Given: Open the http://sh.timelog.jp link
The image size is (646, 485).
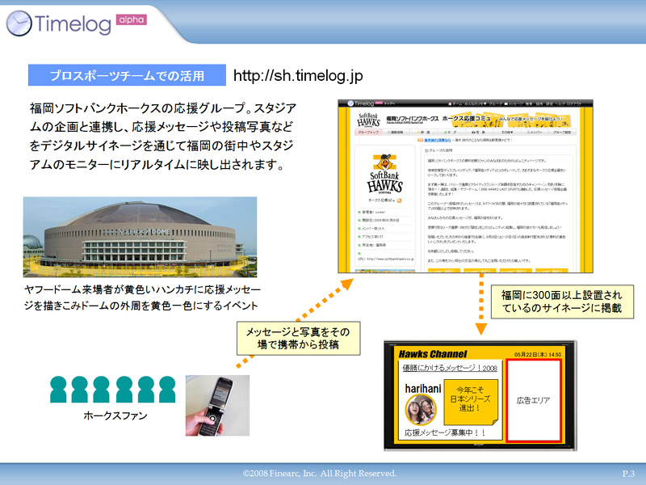Looking at the screenshot, I should (x=298, y=76).
